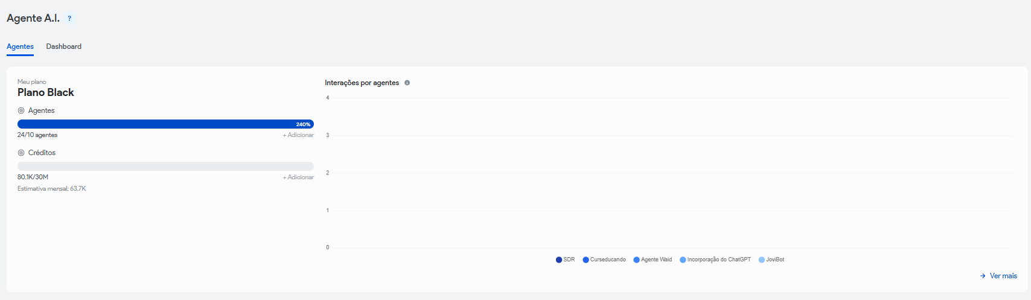Toggle the Curseducando legend entry
This screenshot has height=300, width=1031.
point(604,260)
